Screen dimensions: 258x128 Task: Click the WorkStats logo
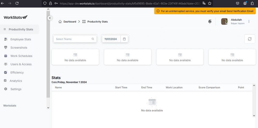(x=16, y=17)
